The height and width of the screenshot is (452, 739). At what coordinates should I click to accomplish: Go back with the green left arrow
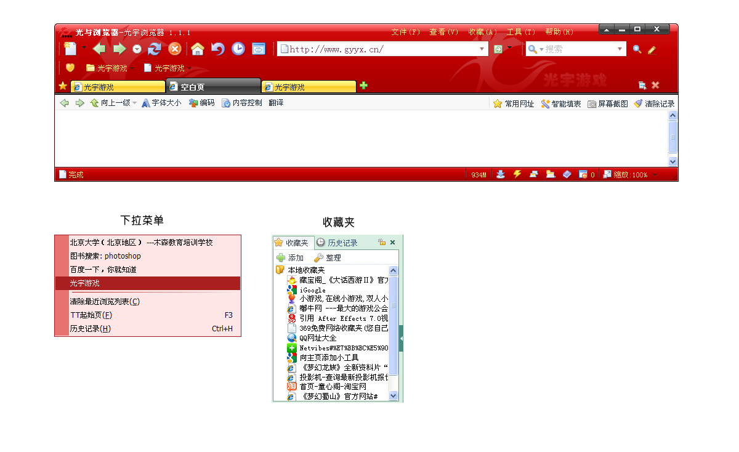(99, 49)
